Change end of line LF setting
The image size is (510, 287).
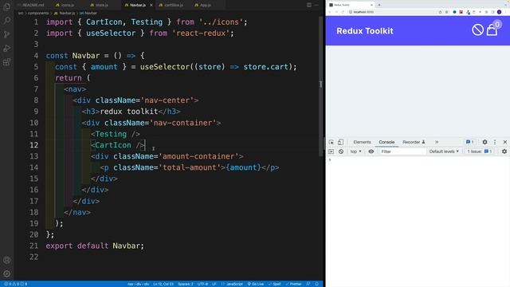coord(214,284)
